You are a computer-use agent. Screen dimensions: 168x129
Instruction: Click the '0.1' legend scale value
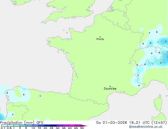[x=3, y=128]
